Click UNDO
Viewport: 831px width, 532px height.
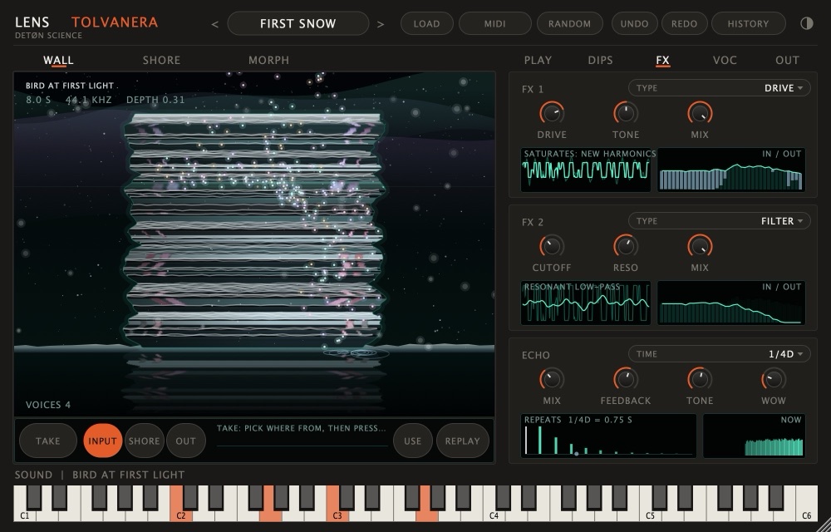pyautogui.click(x=634, y=24)
